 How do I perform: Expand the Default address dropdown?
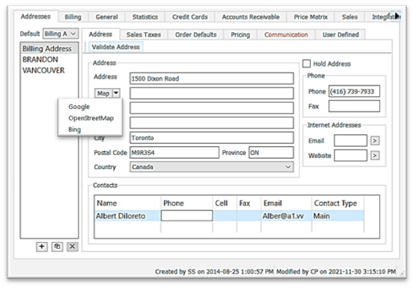pyautogui.click(x=74, y=33)
